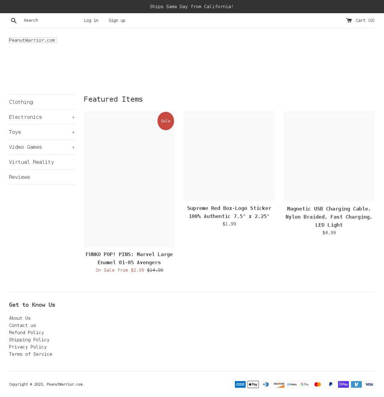Click the Apple Pay payment icon
Screen dimensions: 384x397
(253, 384)
